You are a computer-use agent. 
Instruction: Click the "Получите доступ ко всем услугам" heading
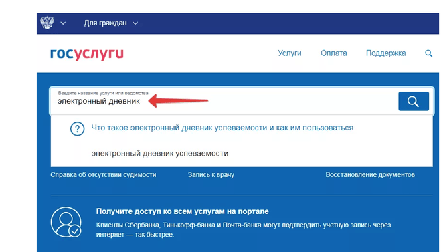point(182,211)
